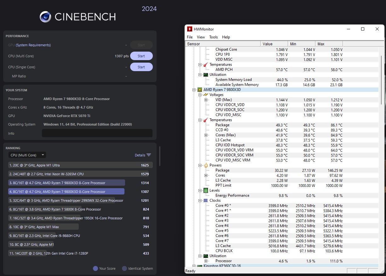Image resolution: width=386 pixels, height=276 pixels.
Task: Click the HWMonitor lightning app icon
Action: coord(190,29)
